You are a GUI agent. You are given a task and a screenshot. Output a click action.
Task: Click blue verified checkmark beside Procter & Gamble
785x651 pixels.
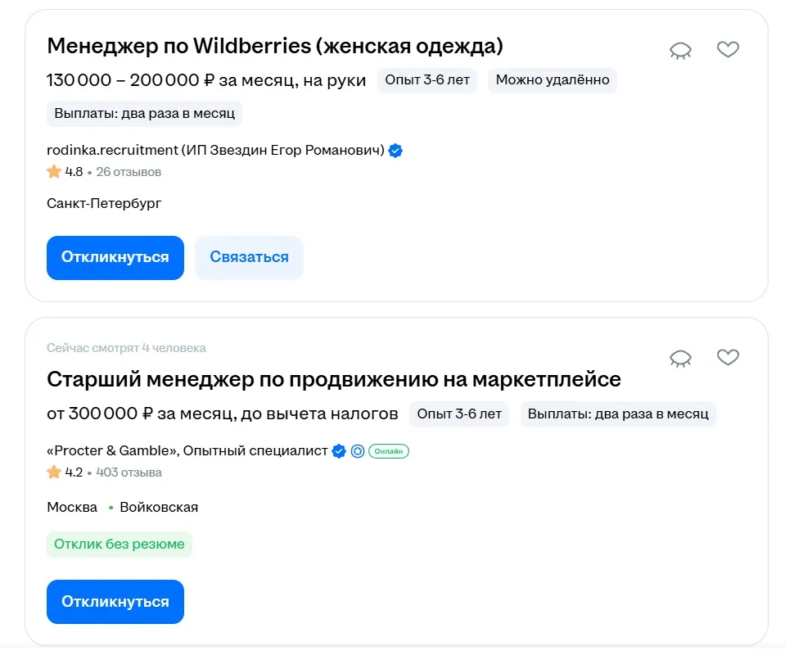coord(339,451)
